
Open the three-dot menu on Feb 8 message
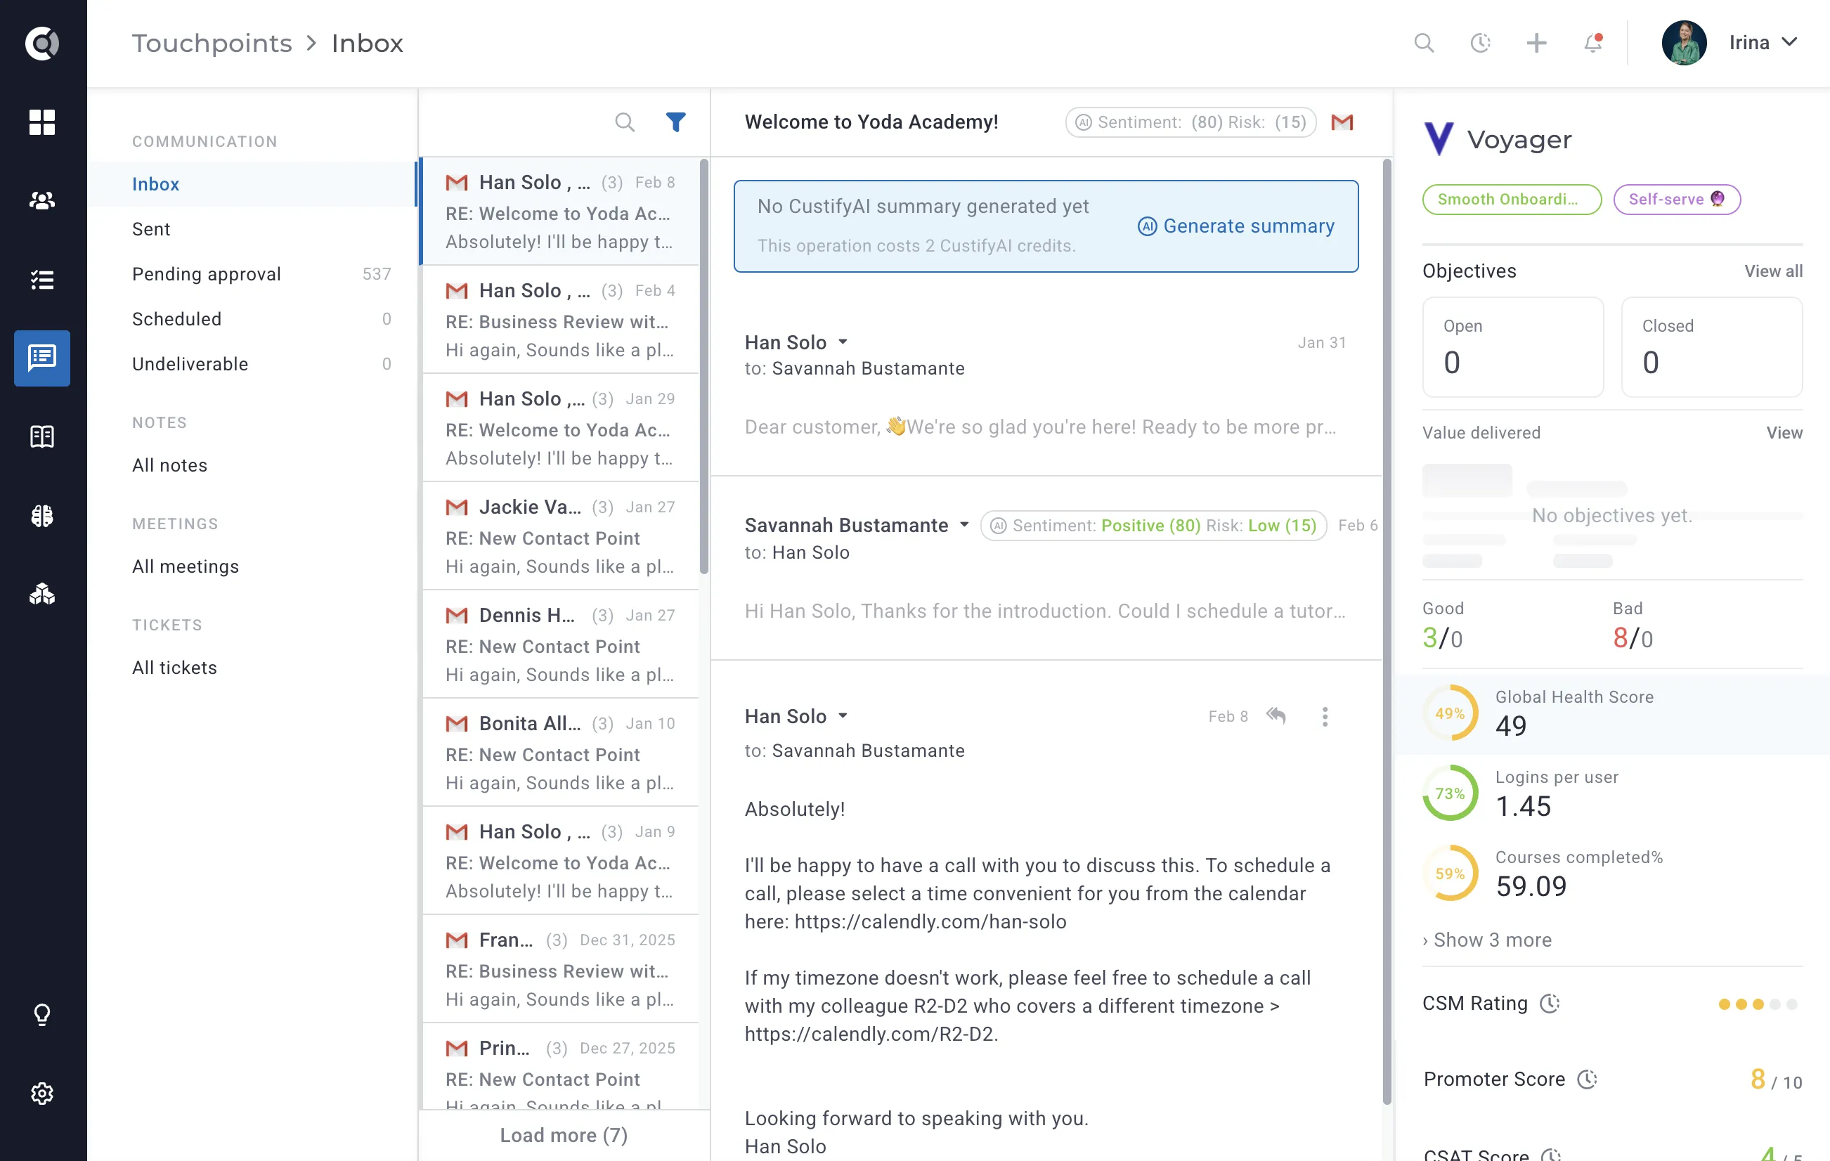(1325, 717)
